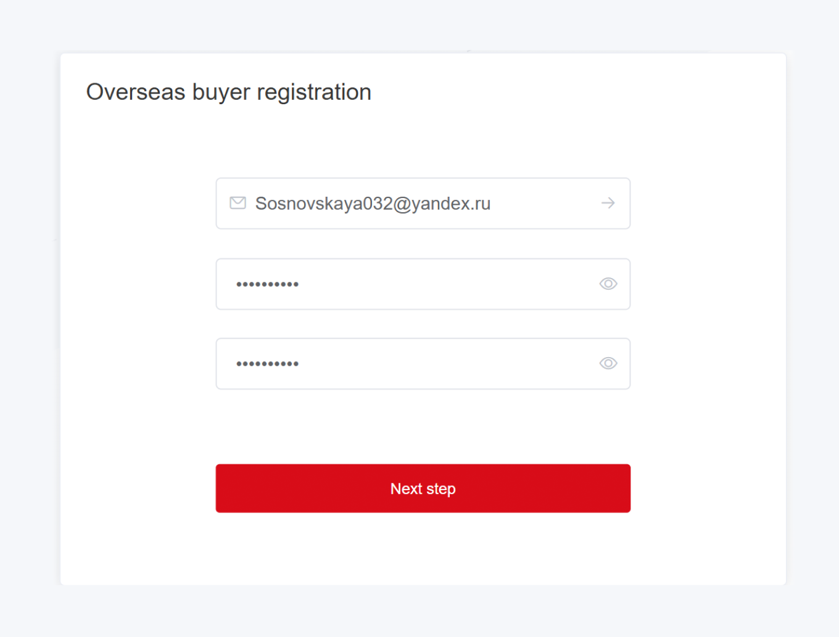Select the mail icon left of Sosnovskaya032
Viewport: 839px width, 637px height.
point(238,203)
